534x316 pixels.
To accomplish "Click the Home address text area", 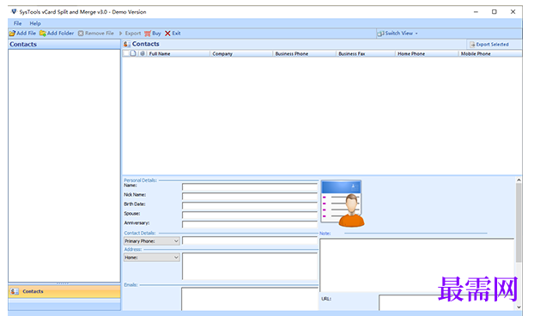I will [x=250, y=266].
